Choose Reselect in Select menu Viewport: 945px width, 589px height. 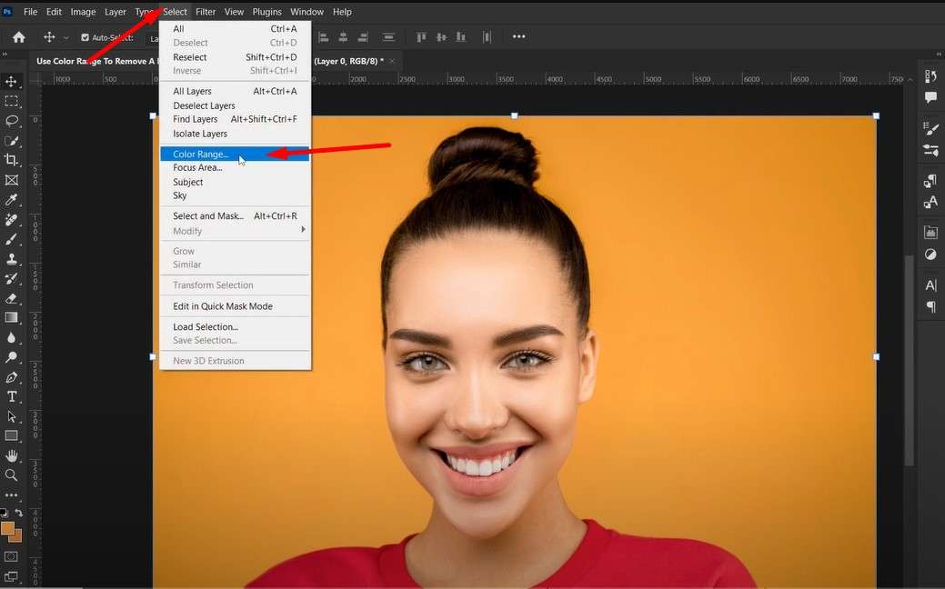(235, 57)
